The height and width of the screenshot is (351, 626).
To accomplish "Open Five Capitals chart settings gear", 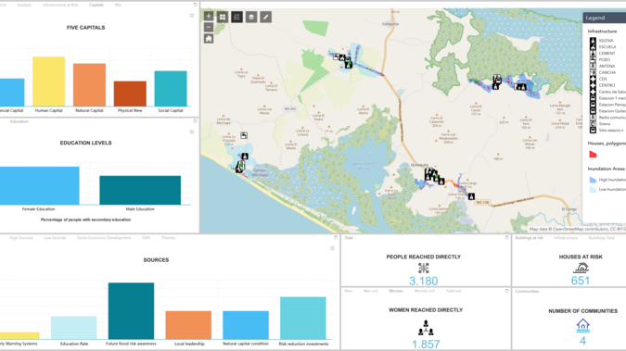I will [x=192, y=16].
